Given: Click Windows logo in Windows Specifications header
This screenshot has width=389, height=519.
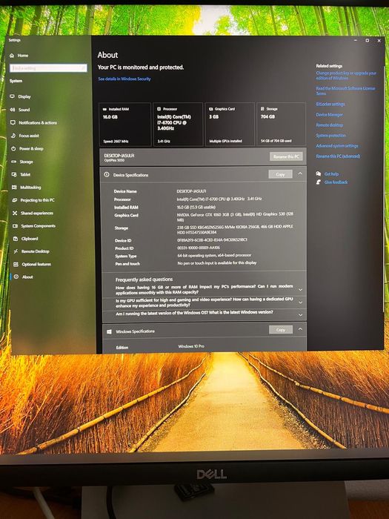Looking at the screenshot, I should pos(109,331).
